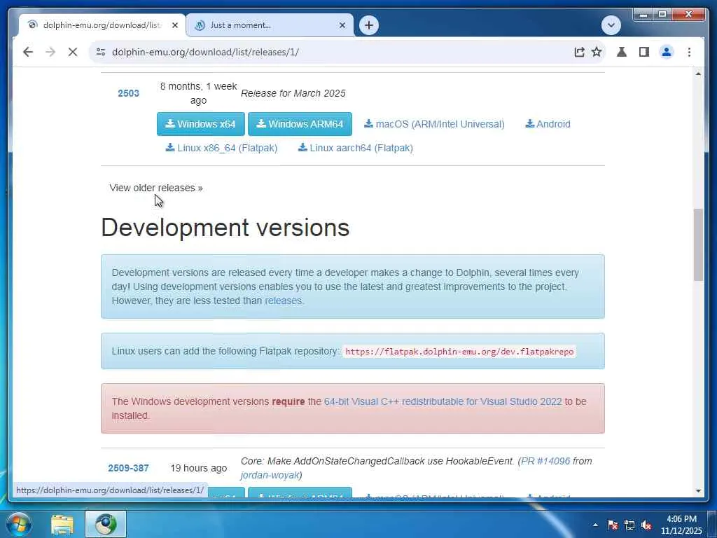Open PR #14096 link
Screen dimensions: 717x538
point(545,461)
